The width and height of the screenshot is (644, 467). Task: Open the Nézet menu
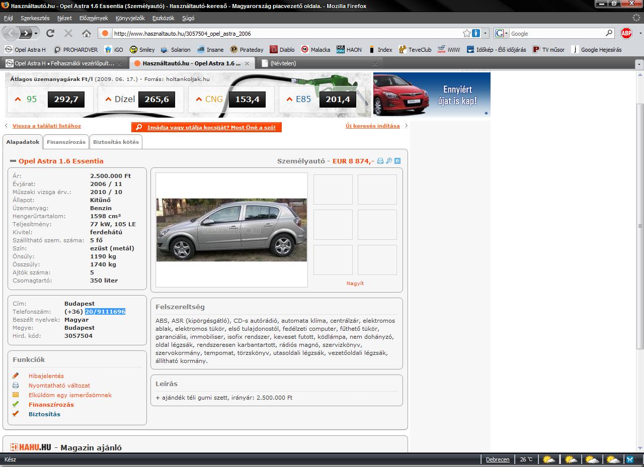coord(64,18)
